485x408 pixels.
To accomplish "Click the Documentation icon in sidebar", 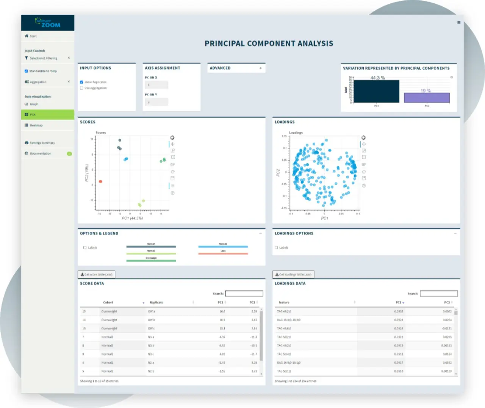I will [27, 153].
